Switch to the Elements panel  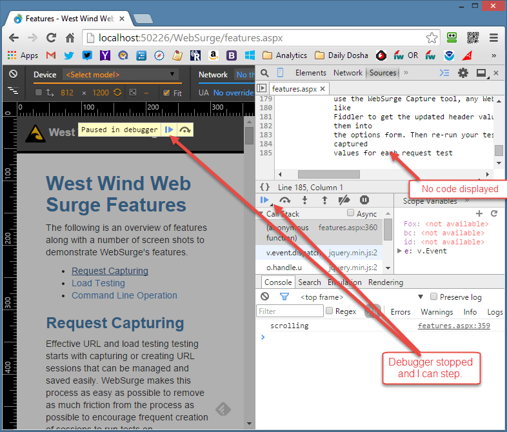[310, 73]
